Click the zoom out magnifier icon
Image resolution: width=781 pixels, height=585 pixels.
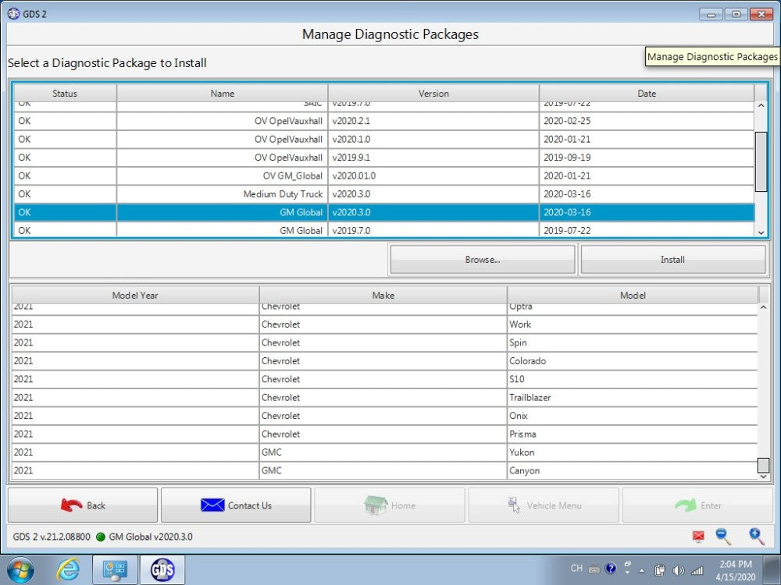pyautogui.click(x=722, y=537)
